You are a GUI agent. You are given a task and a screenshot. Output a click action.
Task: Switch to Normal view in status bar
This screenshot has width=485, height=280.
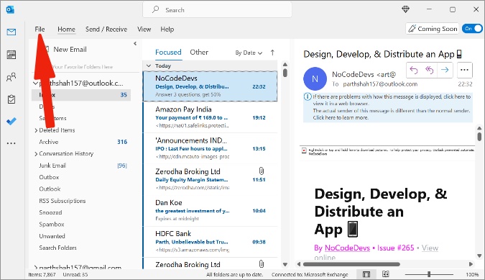click(366, 274)
